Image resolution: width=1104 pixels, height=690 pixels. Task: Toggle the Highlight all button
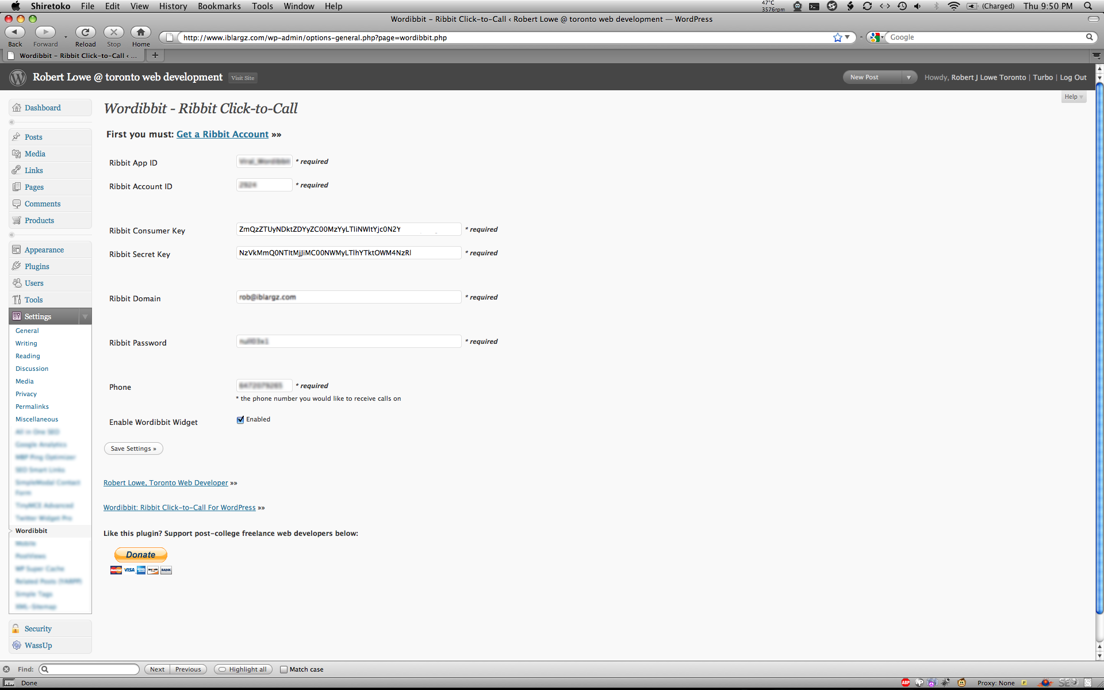pyautogui.click(x=243, y=669)
